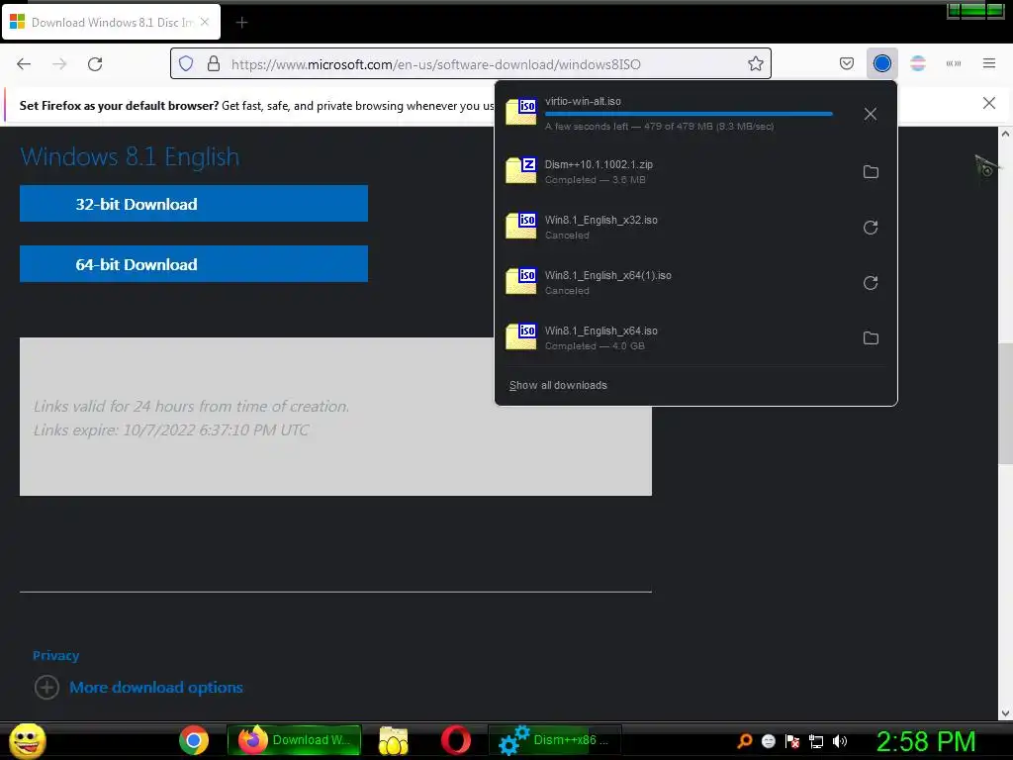Select the Download Windows 8.1 Disc Image tab
1013x760 pixels.
point(111,22)
